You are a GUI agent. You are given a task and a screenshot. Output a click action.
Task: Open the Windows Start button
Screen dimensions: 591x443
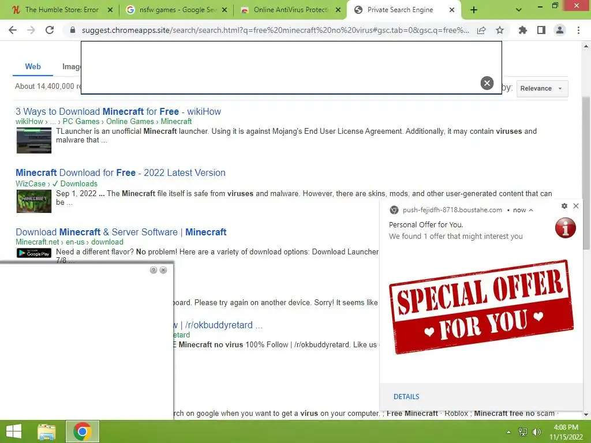[14, 431]
